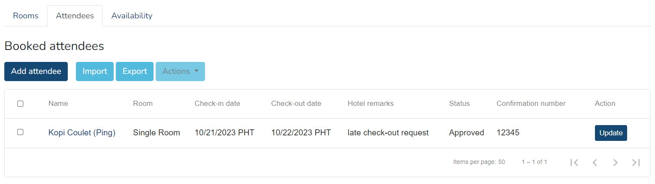Click the Add attendee button

tap(36, 71)
